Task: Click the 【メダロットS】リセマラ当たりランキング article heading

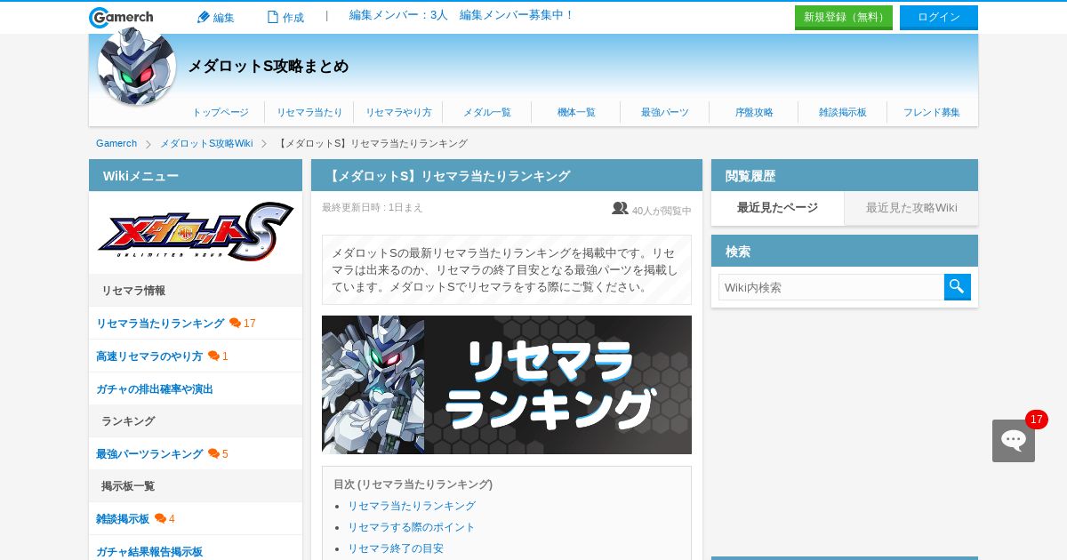Action: 447,176
